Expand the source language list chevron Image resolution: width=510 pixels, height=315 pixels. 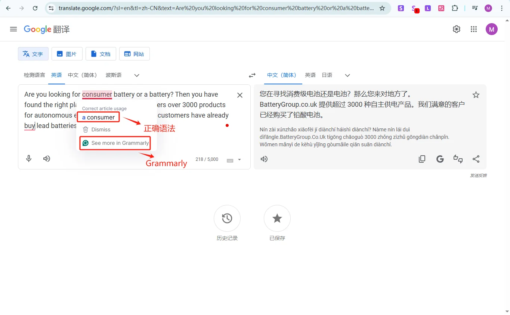pos(136,75)
